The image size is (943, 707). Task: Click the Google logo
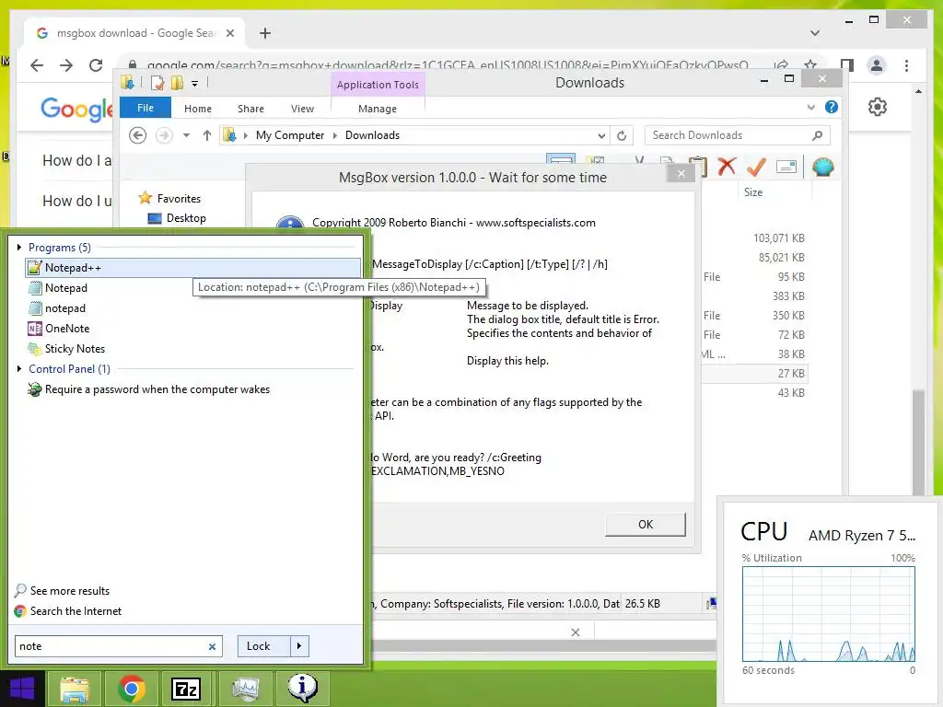[x=76, y=110]
